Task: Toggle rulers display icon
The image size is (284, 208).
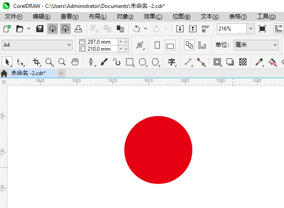Action: click(279, 29)
